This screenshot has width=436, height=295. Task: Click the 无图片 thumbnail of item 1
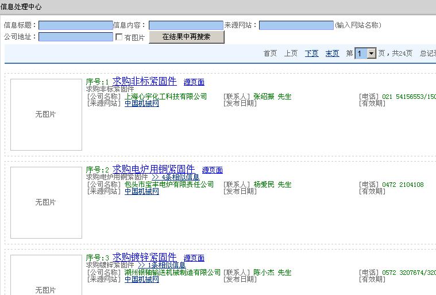pos(46,114)
